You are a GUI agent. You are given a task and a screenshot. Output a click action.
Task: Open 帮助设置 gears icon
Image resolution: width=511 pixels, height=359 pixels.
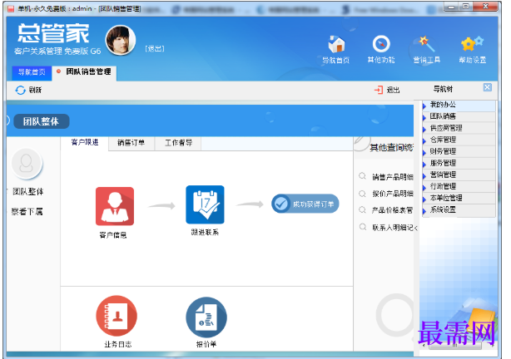click(472, 44)
